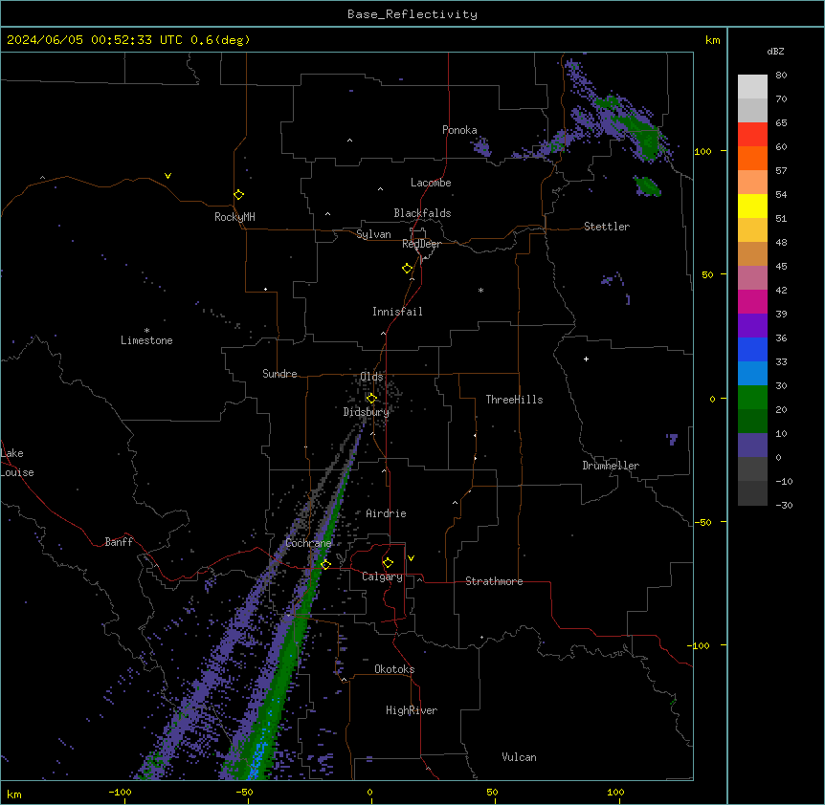Click the asterisk marker above Limestone
The height and width of the screenshot is (805, 825).
coord(146,331)
